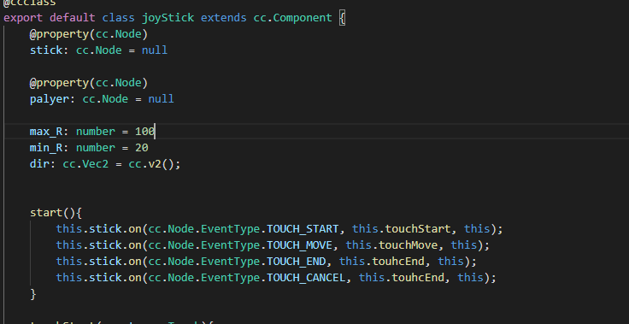629x324 pixels.
Task: Click the 'v2' call in cc.v2()
Action: point(155,164)
